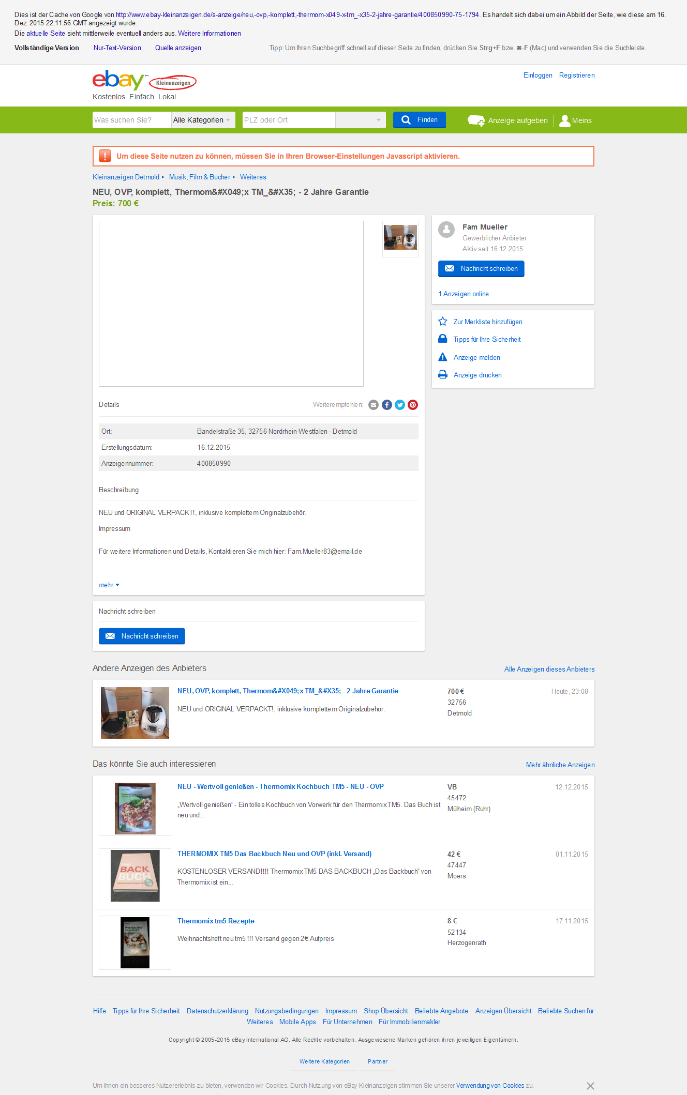This screenshot has height=1095, width=687.
Task: Click the Finden search button
Action: [x=420, y=120]
